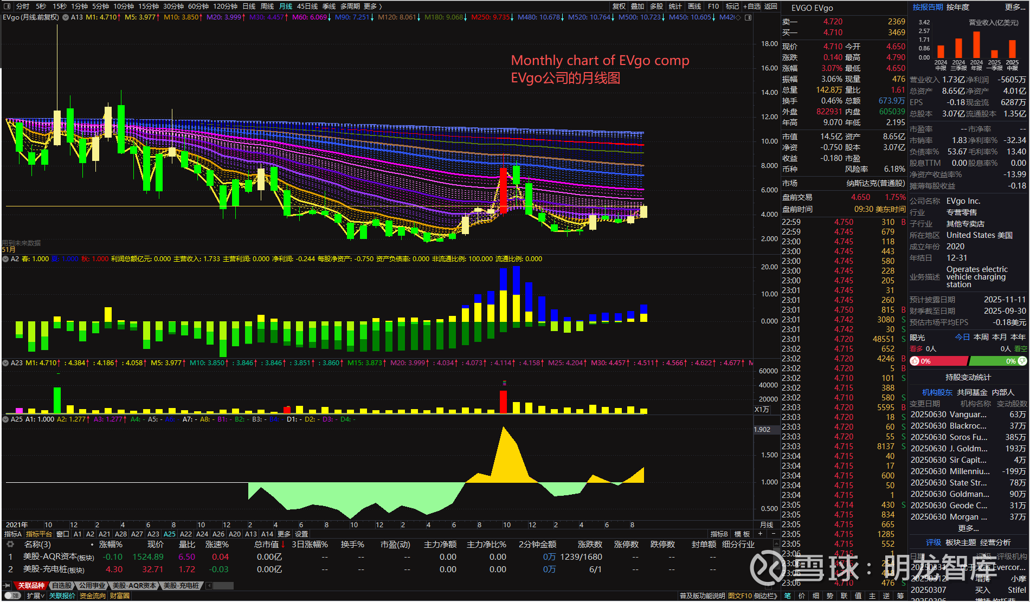Click the 看多/看空 sentiment bar
Image resolution: width=1030 pixels, height=602 pixels.
click(969, 361)
